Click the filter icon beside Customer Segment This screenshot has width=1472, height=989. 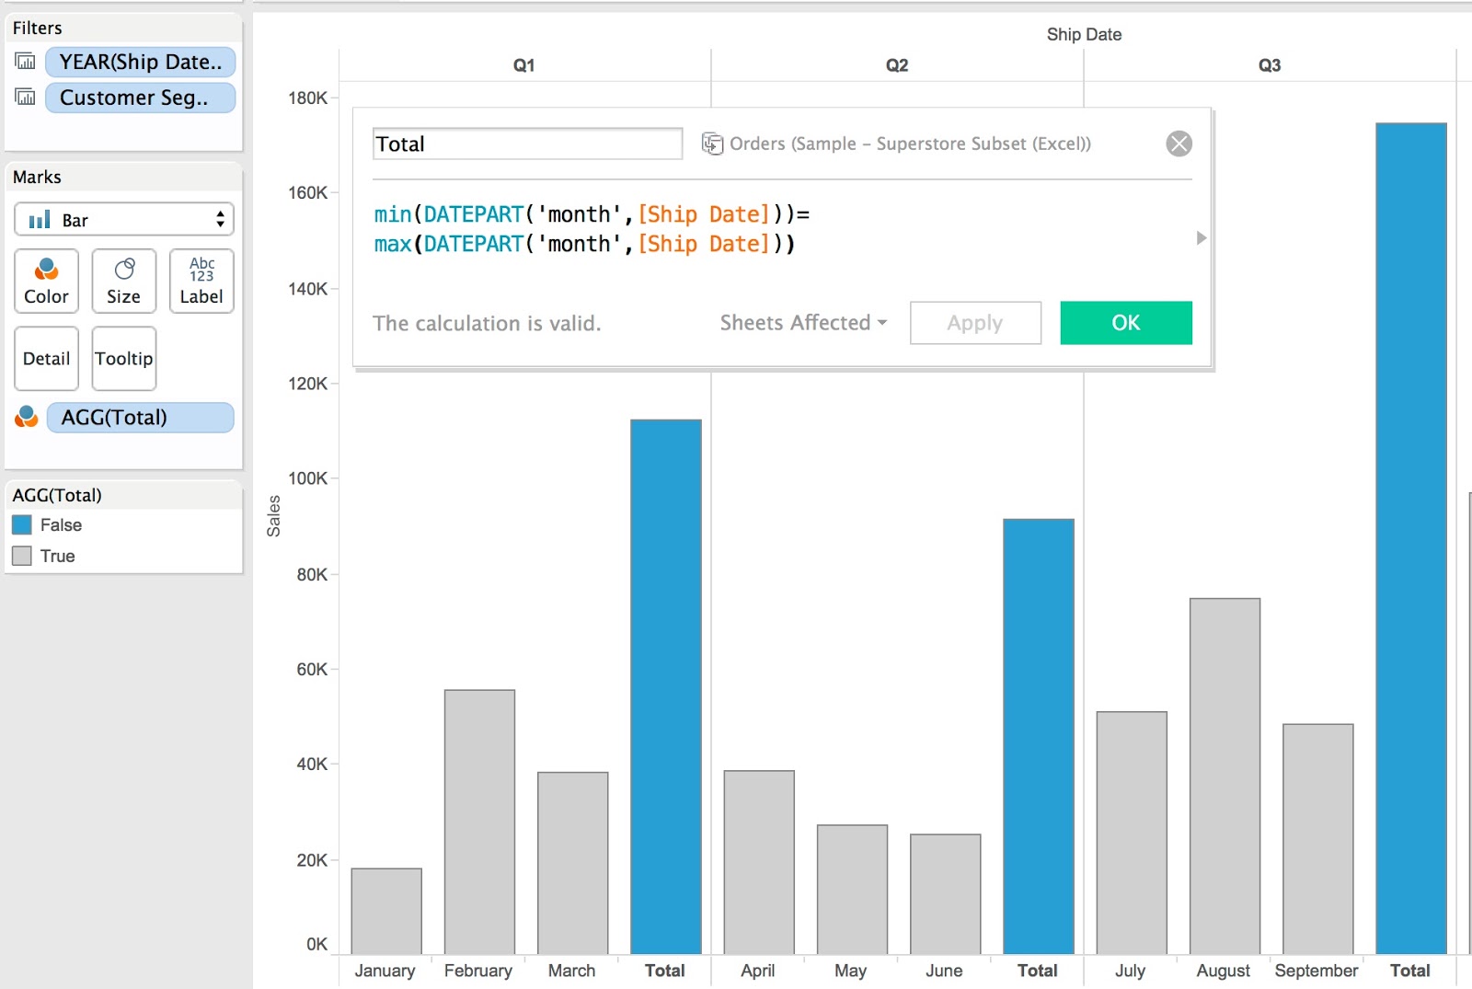click(x=25, y=97)
